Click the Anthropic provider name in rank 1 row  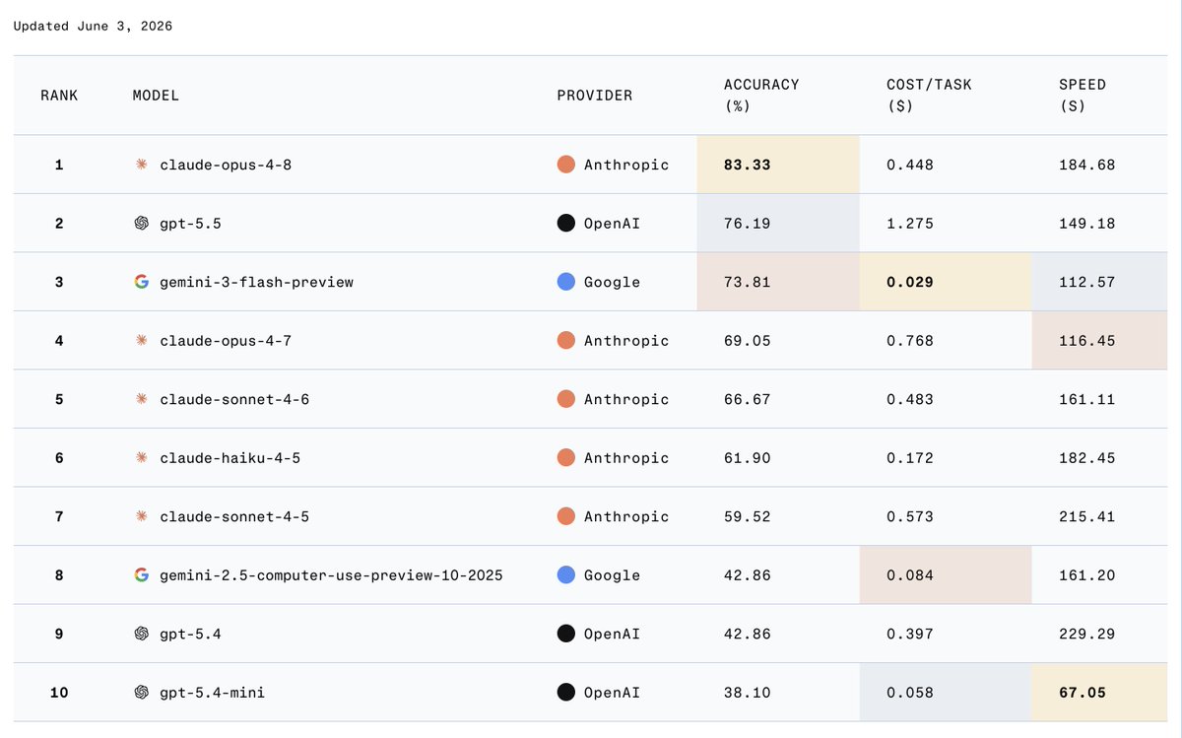point(626,165)
